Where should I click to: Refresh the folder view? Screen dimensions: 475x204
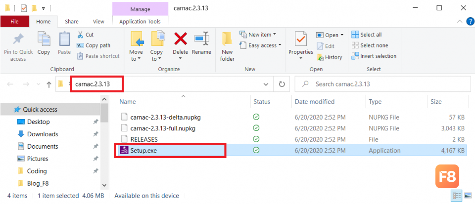pos(282,84)
